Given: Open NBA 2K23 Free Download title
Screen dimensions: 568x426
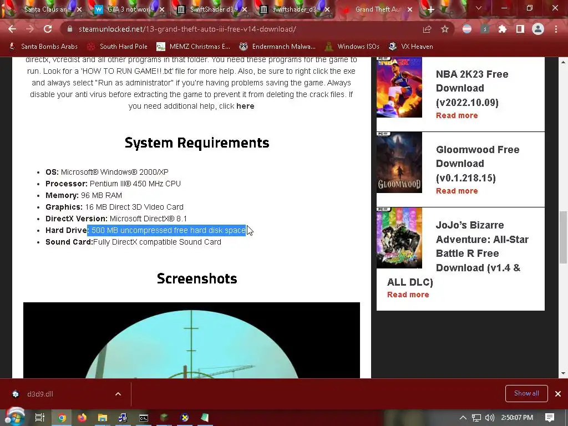Looking at the screenshot, I should [x=472, y=88].
